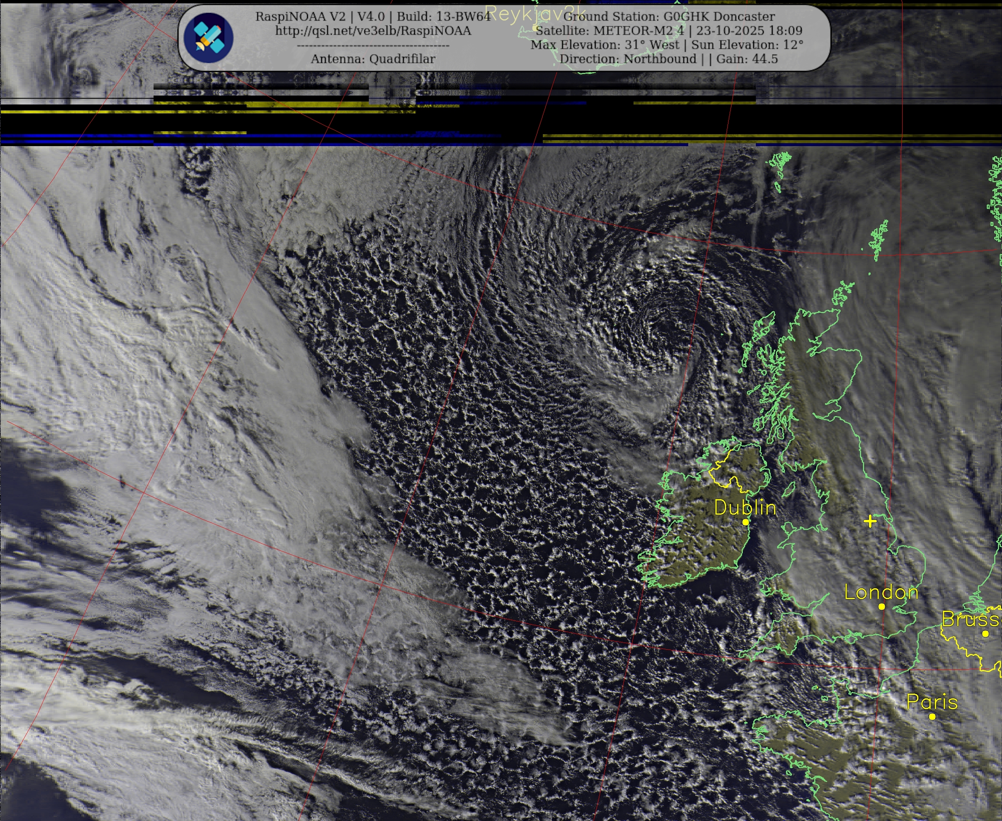Click the Direction Northbound Gain 44.5 line

[669, 59]
